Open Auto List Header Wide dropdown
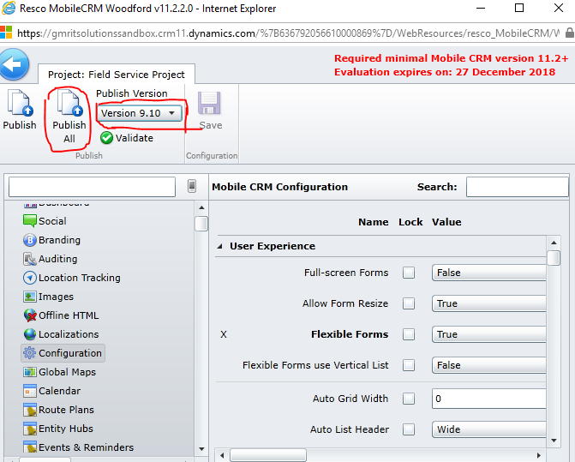Viewport: 575px width, 462px height. coord(489,429)
